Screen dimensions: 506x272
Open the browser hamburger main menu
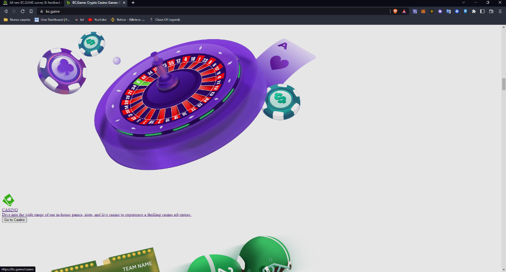pos(500,11)
